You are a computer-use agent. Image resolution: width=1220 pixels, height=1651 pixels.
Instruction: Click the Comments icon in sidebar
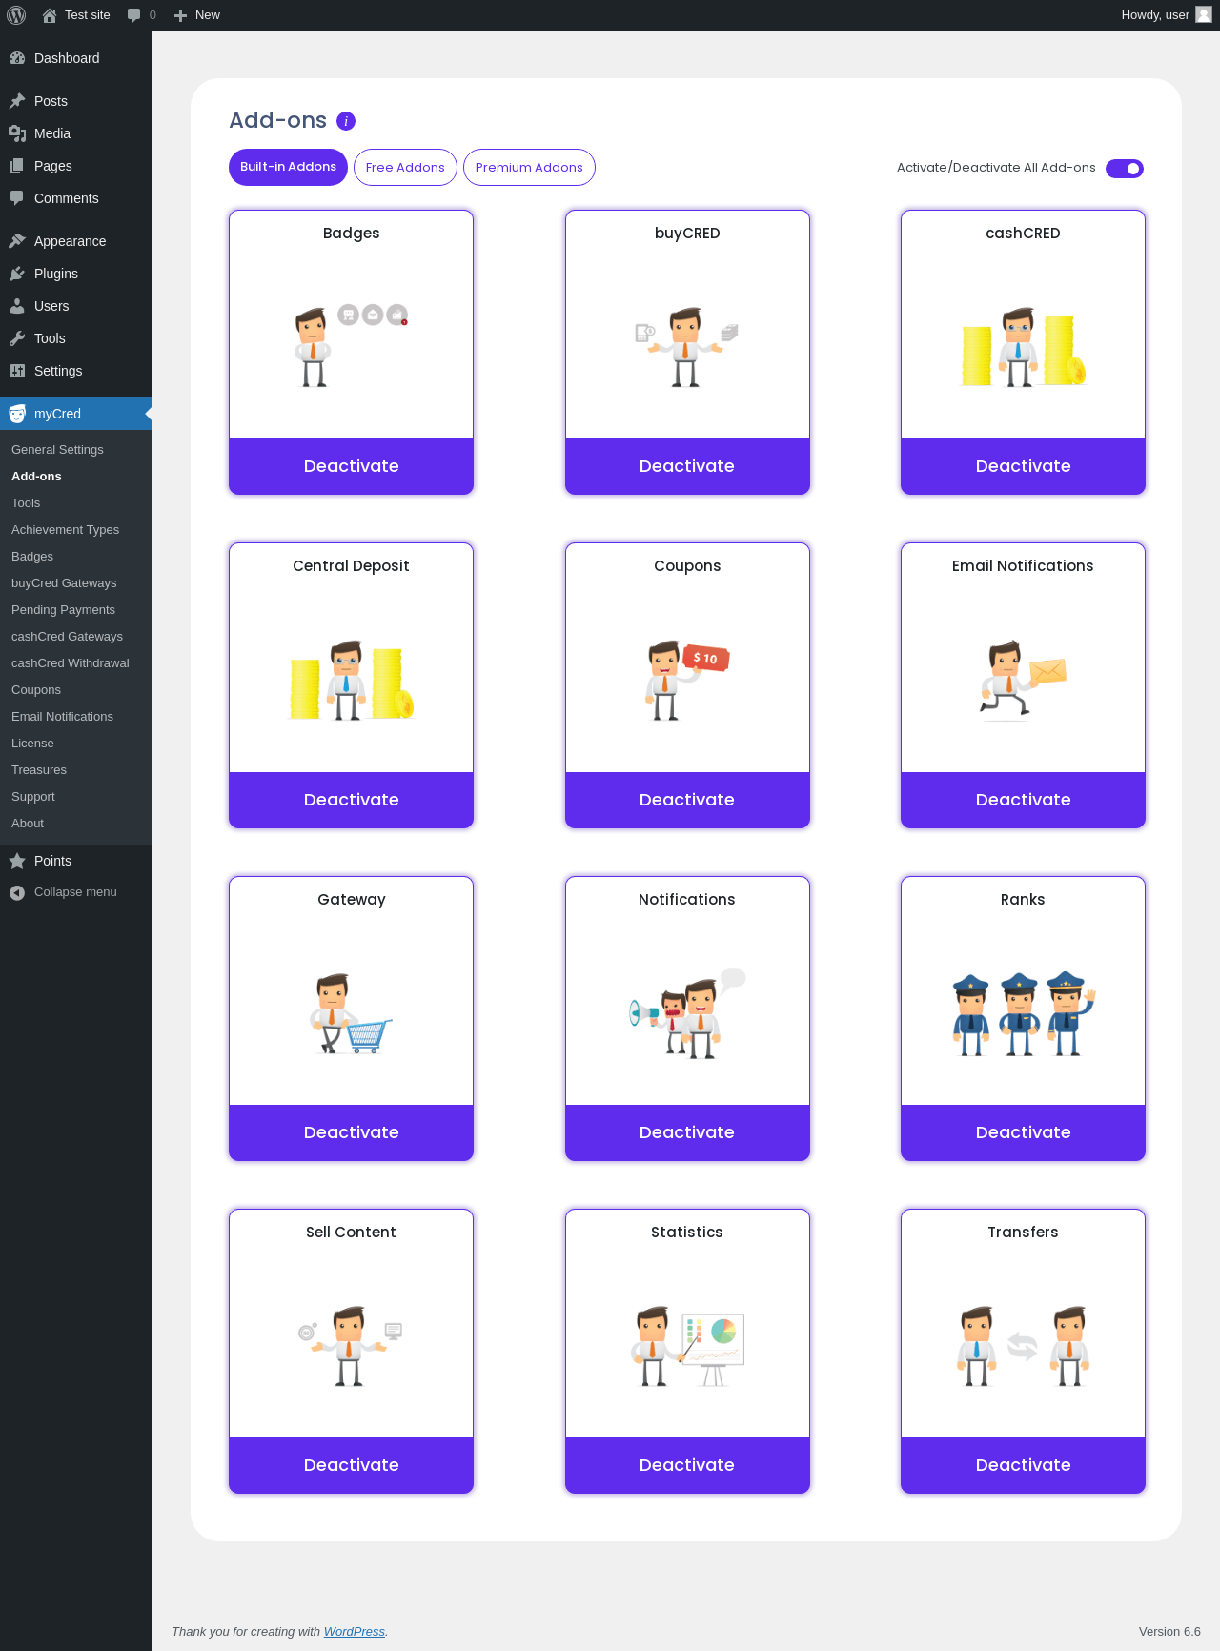point(17,198)
